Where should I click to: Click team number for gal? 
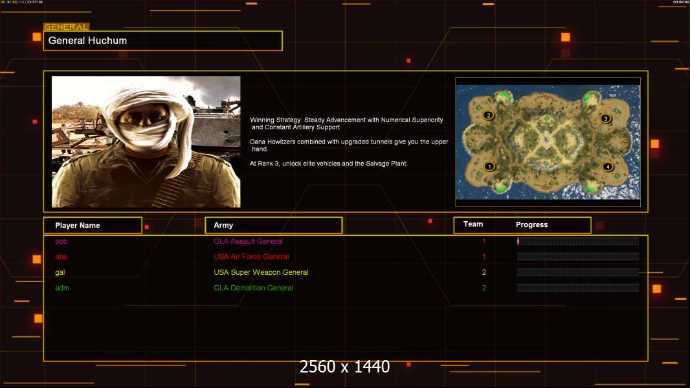484,272
